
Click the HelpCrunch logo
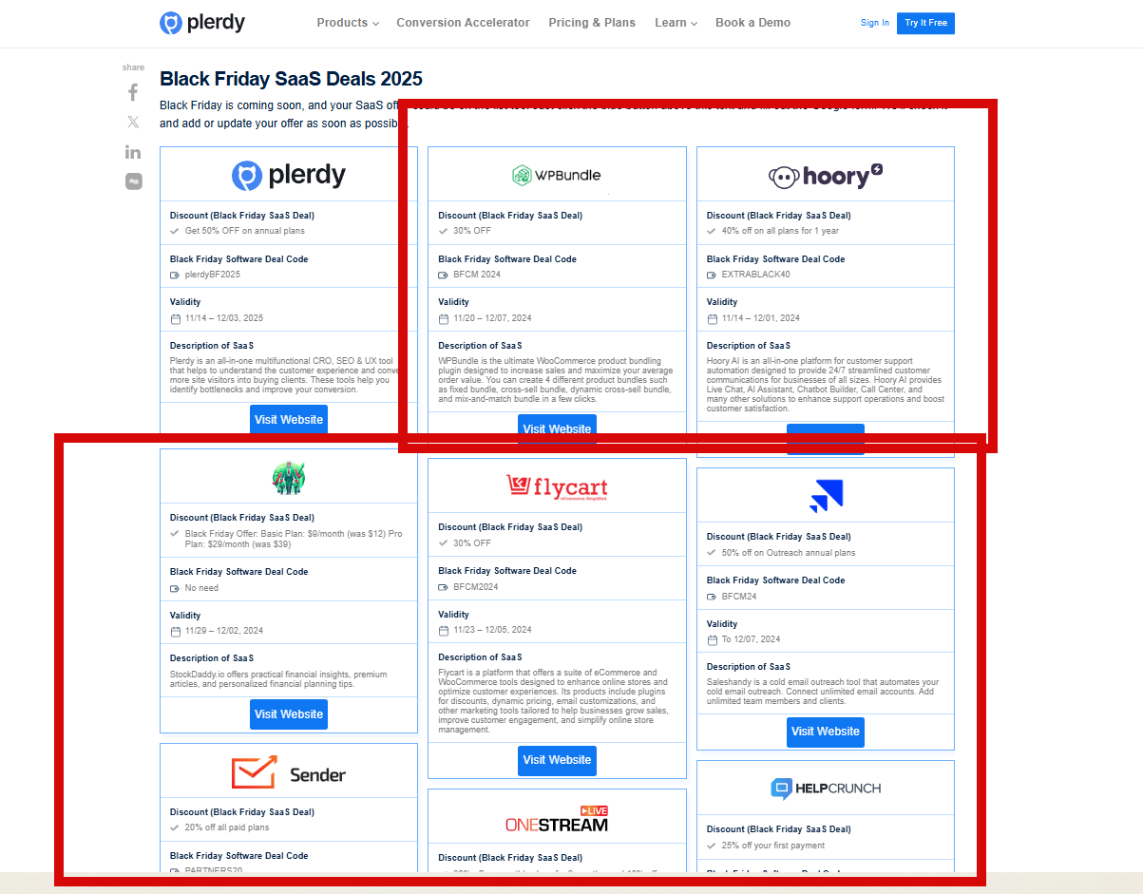click(x=826, y=788)
